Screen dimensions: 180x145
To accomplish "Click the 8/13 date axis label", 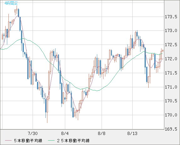I will click(132, 133).
